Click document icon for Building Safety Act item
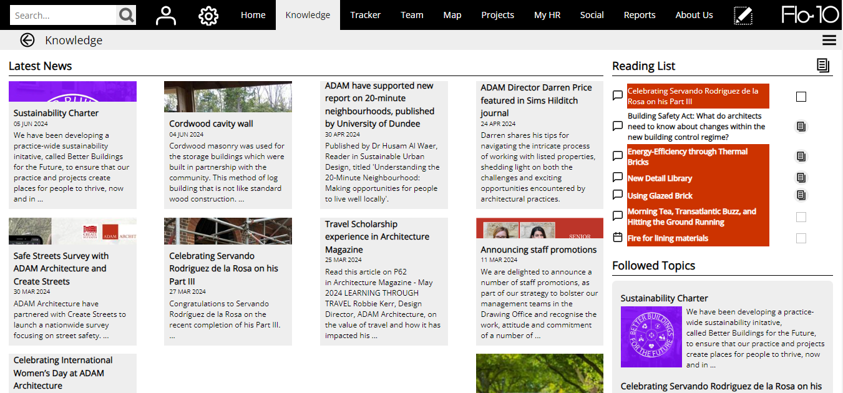 801,127
